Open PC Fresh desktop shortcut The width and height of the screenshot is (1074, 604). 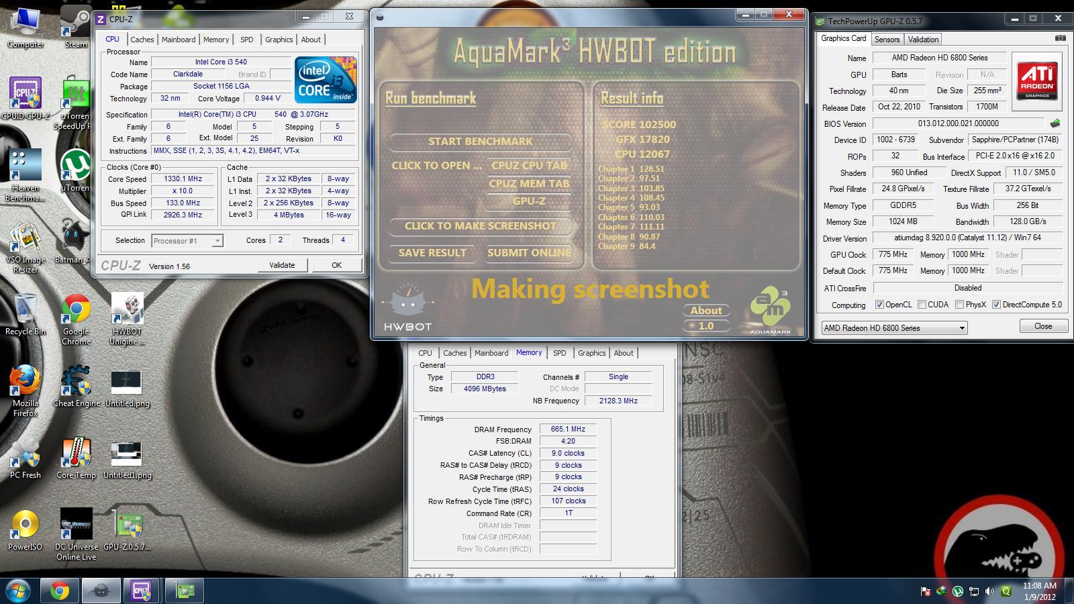26,459
